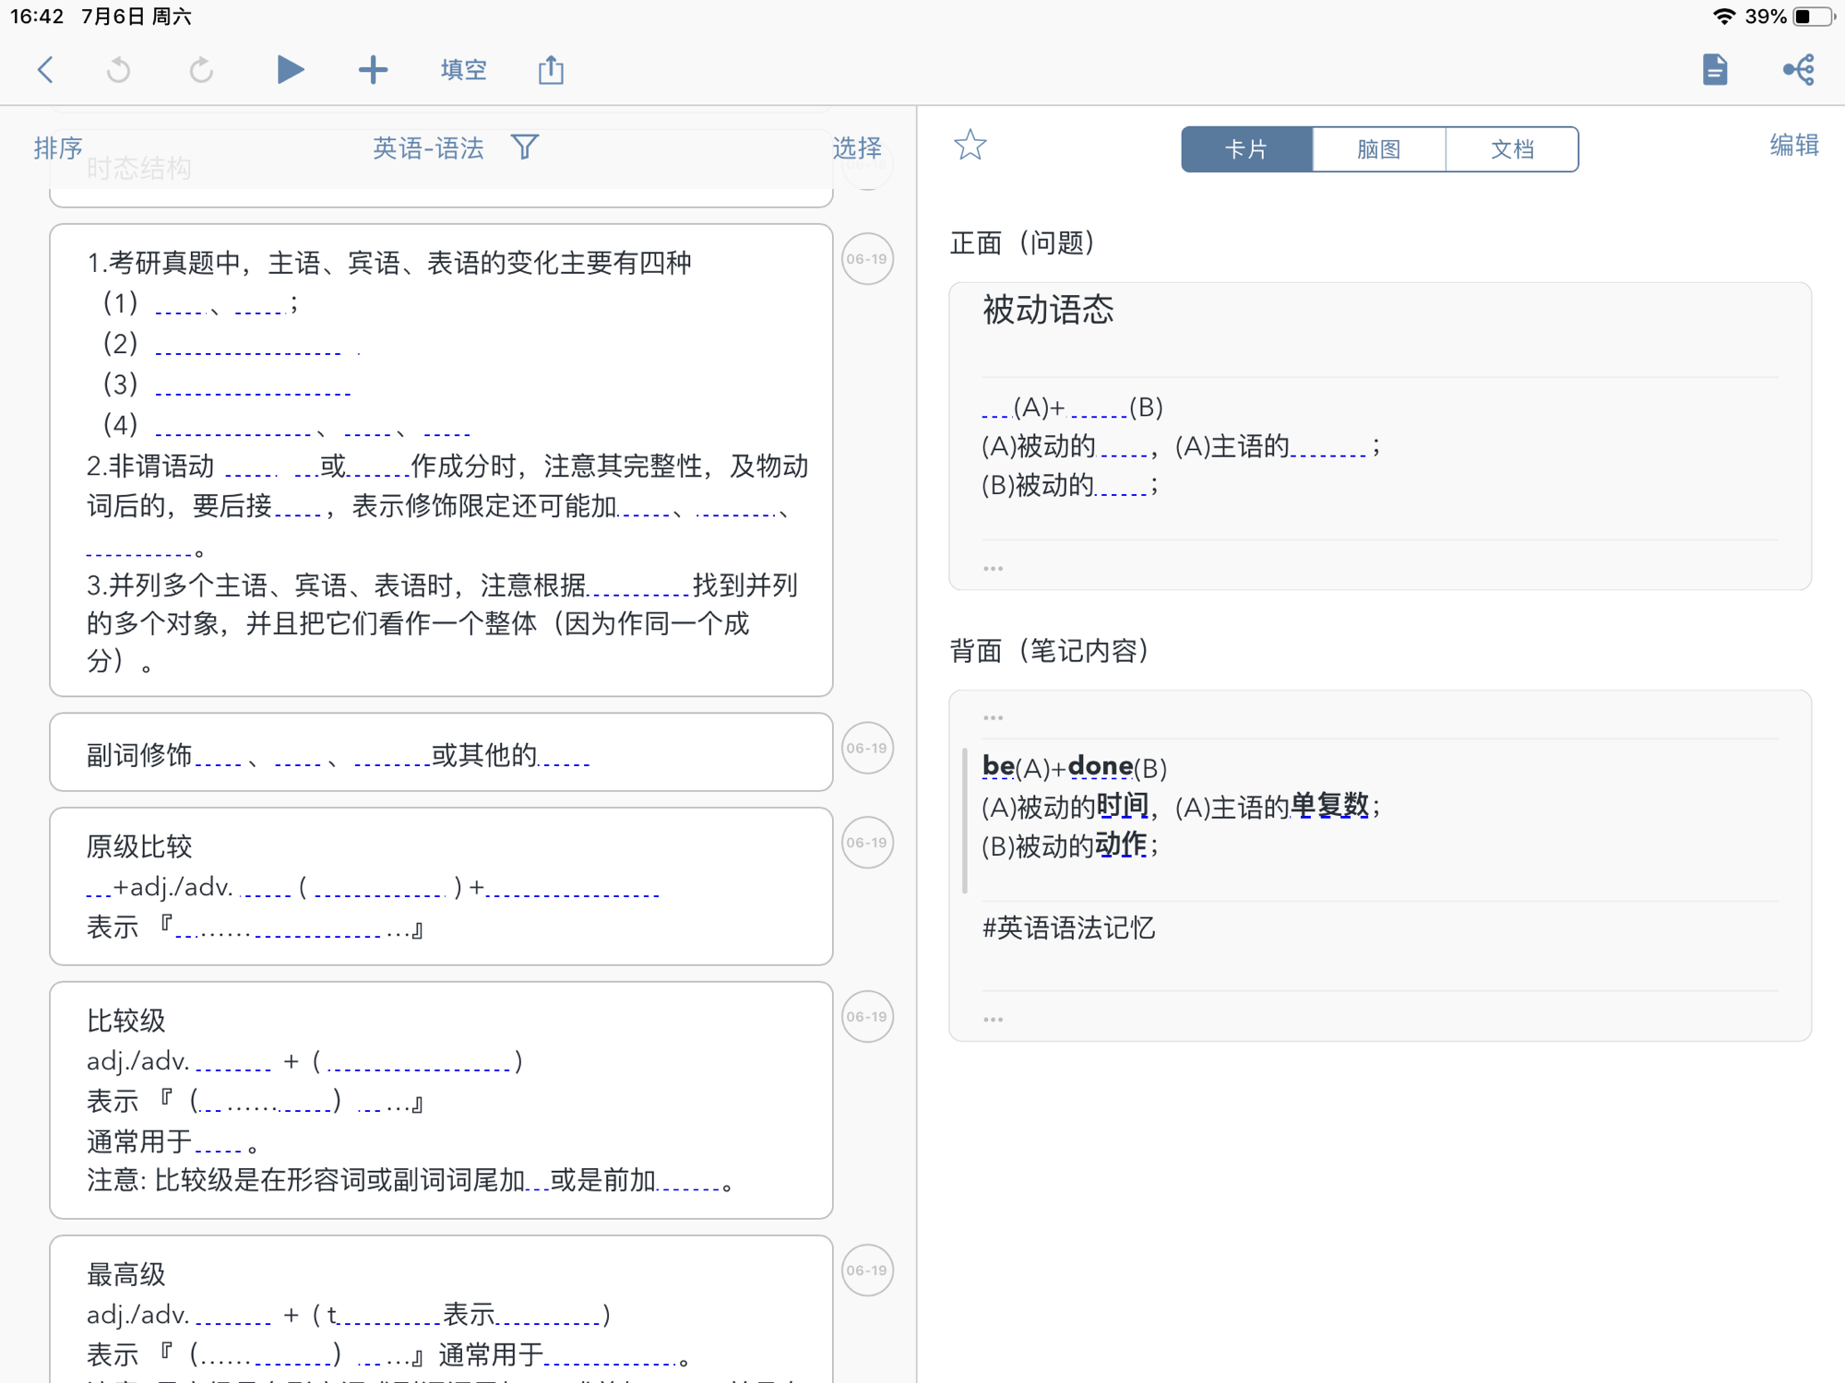Open the filter funnel for 英语-语法

click(525, 147)
